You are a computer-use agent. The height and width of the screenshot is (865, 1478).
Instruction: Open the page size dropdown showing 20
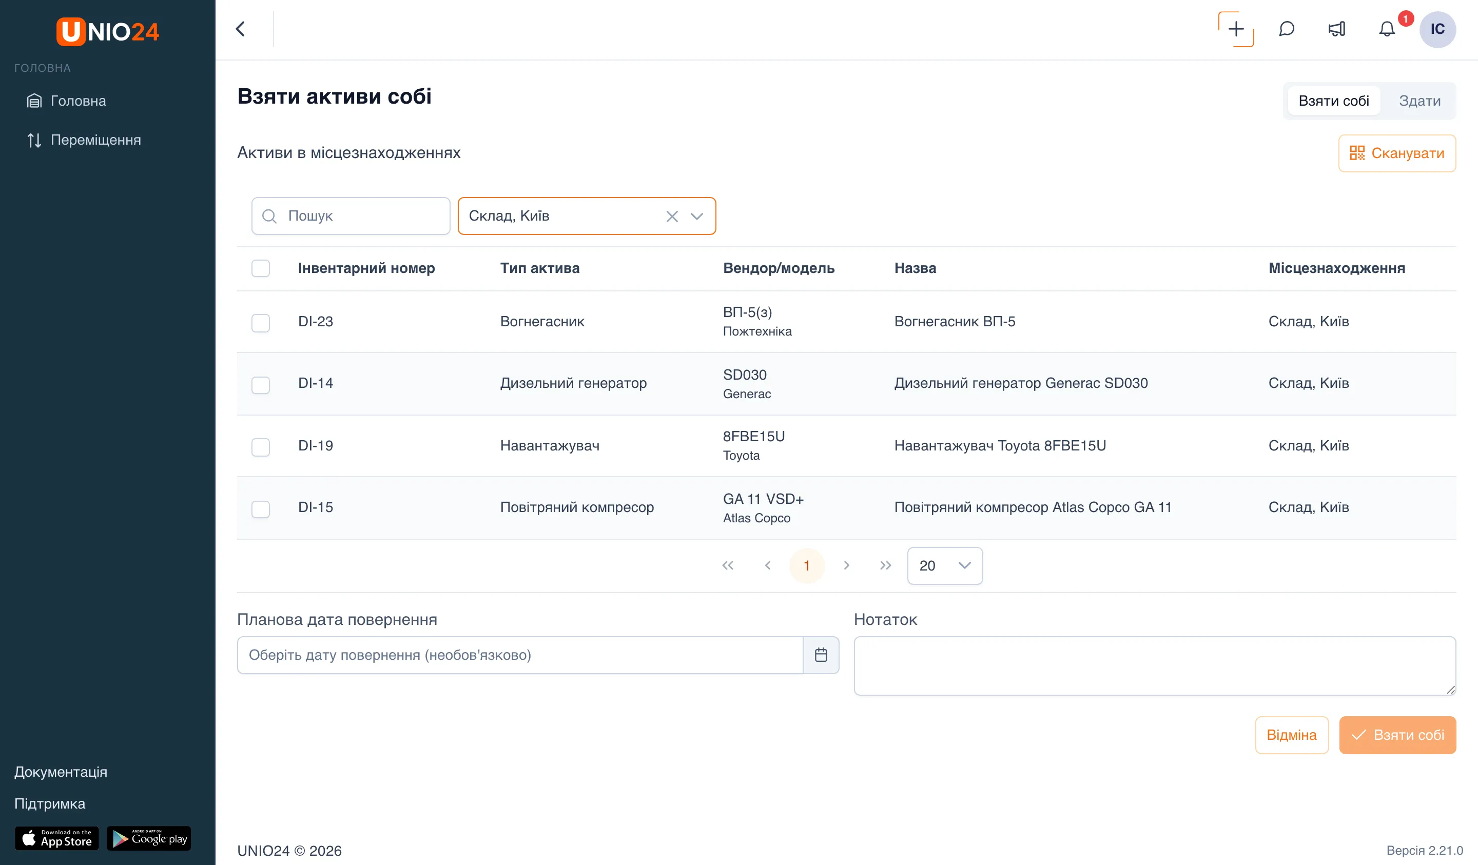coord(944,565)
